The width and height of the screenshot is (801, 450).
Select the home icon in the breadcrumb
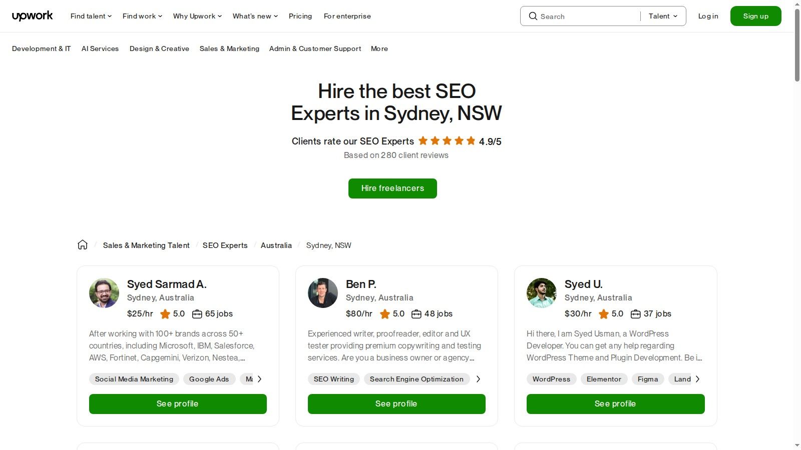(x=83, y=244)
